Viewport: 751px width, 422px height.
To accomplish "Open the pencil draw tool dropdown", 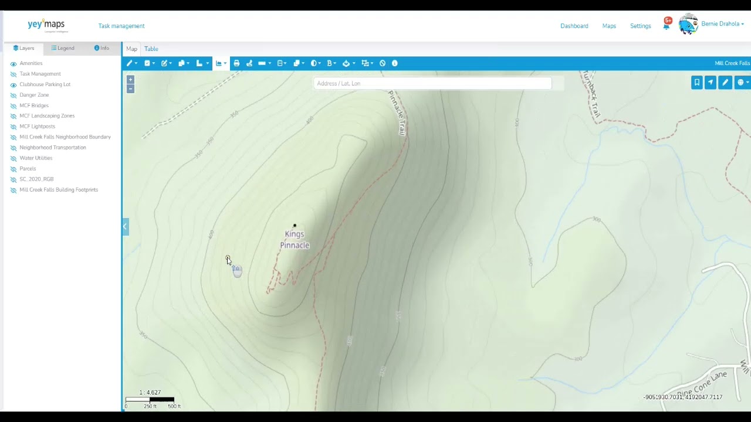I will click(133, 63).
